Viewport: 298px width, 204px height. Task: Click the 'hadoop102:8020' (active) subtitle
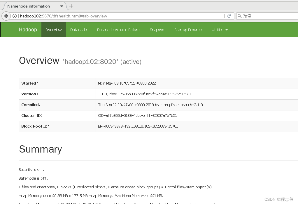tap(102, 62)
